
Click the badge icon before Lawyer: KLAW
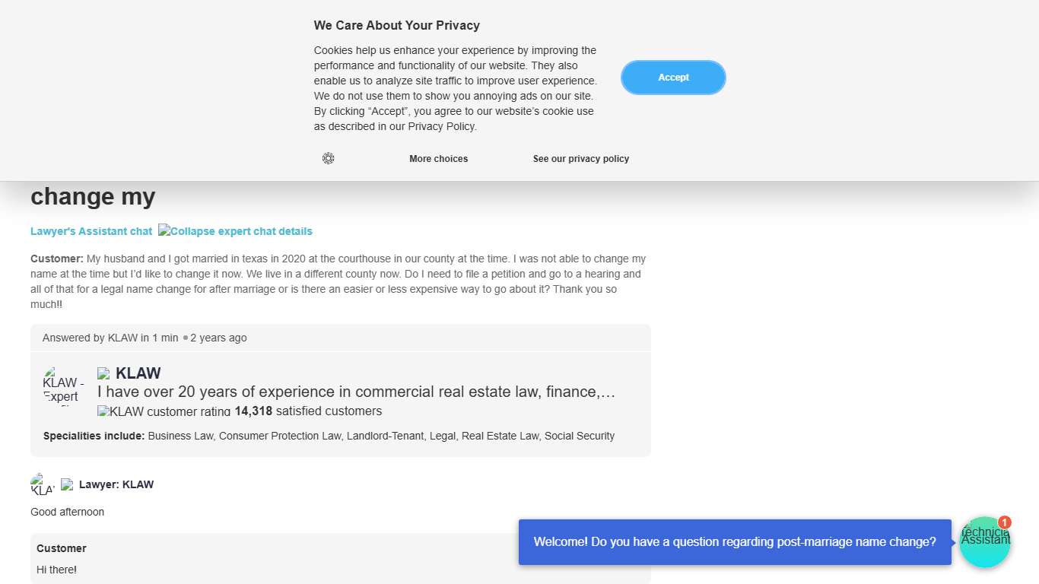tap(67, 484)
